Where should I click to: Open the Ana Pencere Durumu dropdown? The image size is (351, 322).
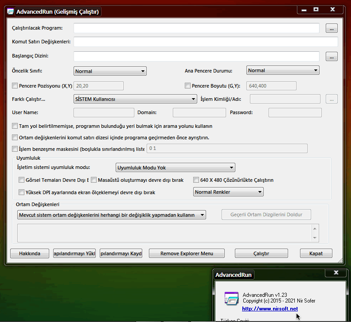[x=283, y=70]
